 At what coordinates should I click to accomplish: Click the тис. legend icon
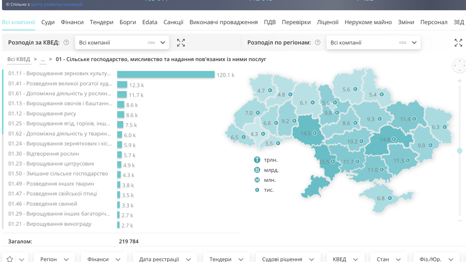(x=257, y=190)
